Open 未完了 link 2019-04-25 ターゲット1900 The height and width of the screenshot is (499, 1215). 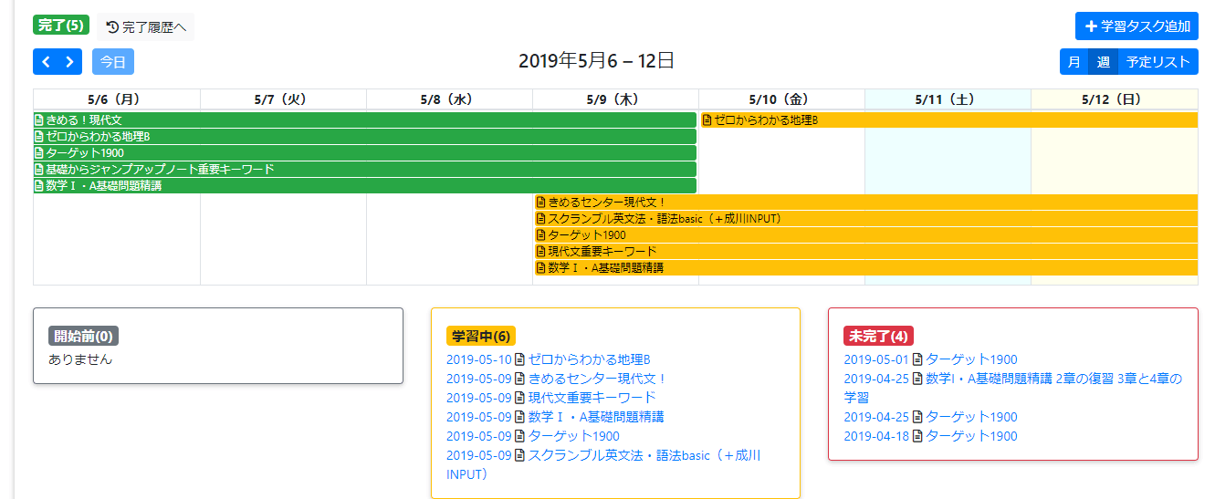930,417
